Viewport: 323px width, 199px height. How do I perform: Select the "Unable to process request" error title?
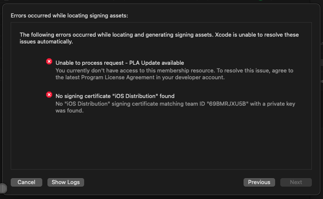(90, 63)
